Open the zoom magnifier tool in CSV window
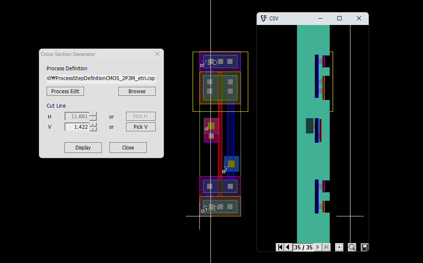Screen dimensions: 423x263 (x=352, y=247)
